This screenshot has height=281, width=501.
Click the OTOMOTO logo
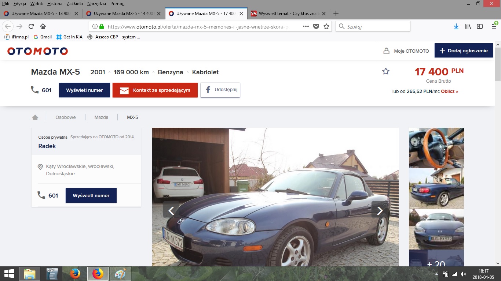pyautogui.click(x=37, y=51)
